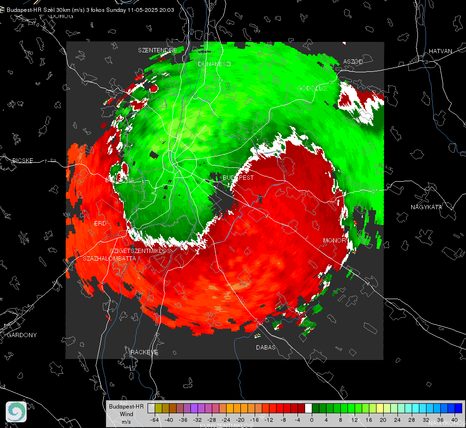Click the '28' legend scale value
This screenshot has width=466, height=428.
coord(412,420)
